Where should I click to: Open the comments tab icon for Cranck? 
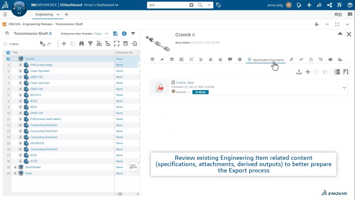point(230,59)
